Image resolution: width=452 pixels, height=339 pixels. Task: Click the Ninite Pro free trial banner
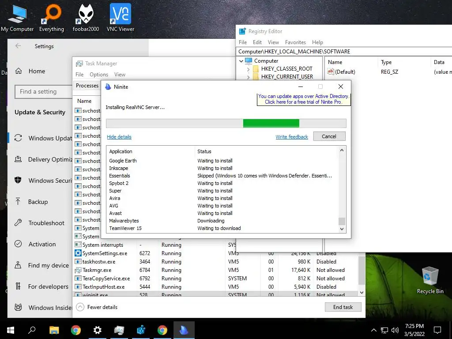click(304, 99)
